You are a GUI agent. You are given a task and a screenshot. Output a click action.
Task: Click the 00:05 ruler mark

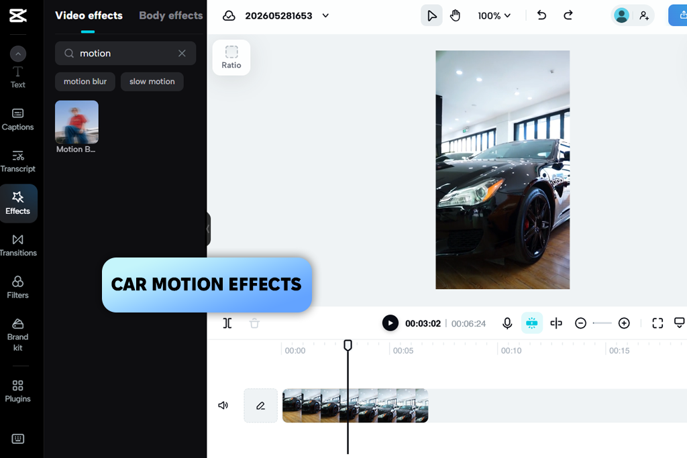(403, 351)
